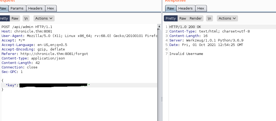The height and width of the screenshot is (121, 276).
Task: Switch to request Params tab
Action: (x=17, y=8)
